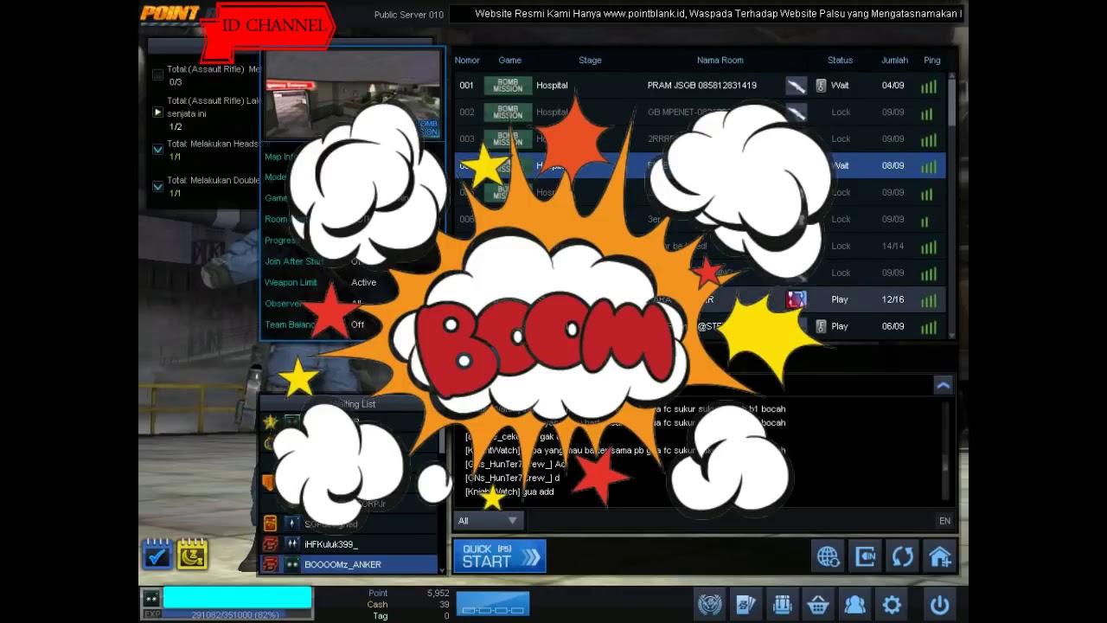Click the EN language button in chat
Viewport: 1107px width, 623px height.
click(944, 521)
